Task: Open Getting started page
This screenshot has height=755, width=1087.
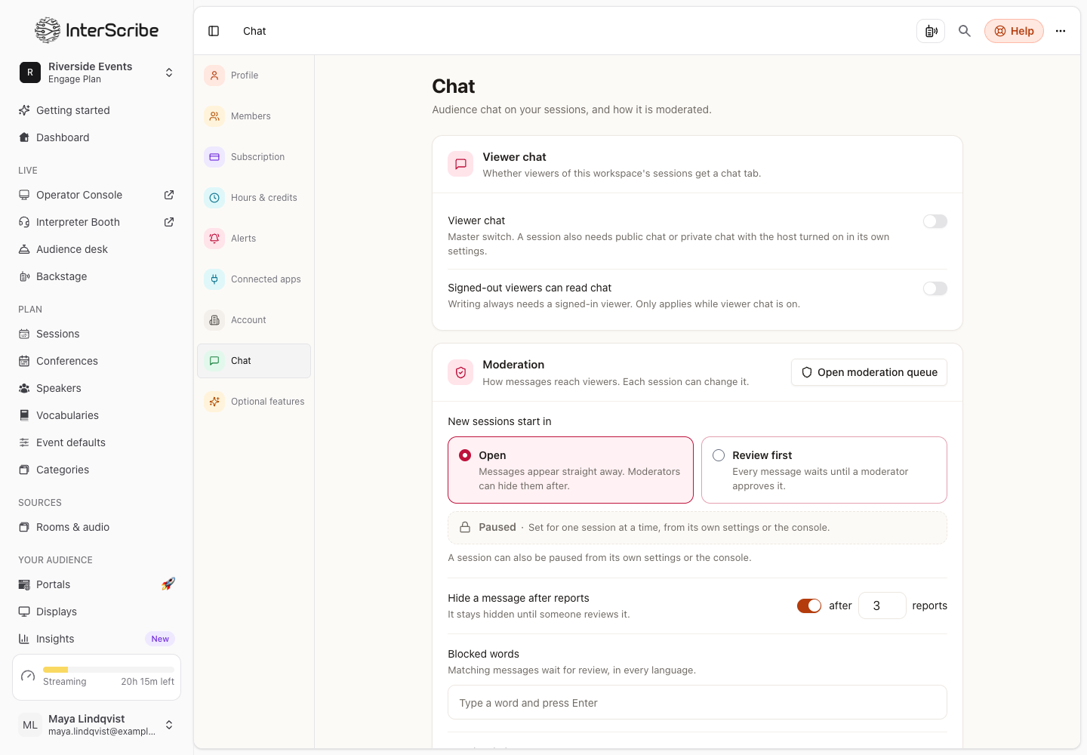Action: point(97,110)
